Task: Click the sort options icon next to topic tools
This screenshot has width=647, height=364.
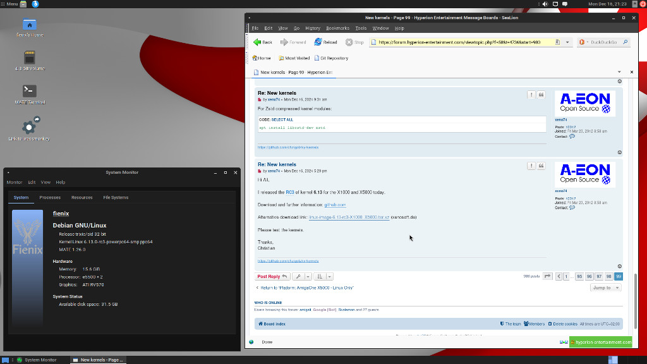Action: click(320, 277)
